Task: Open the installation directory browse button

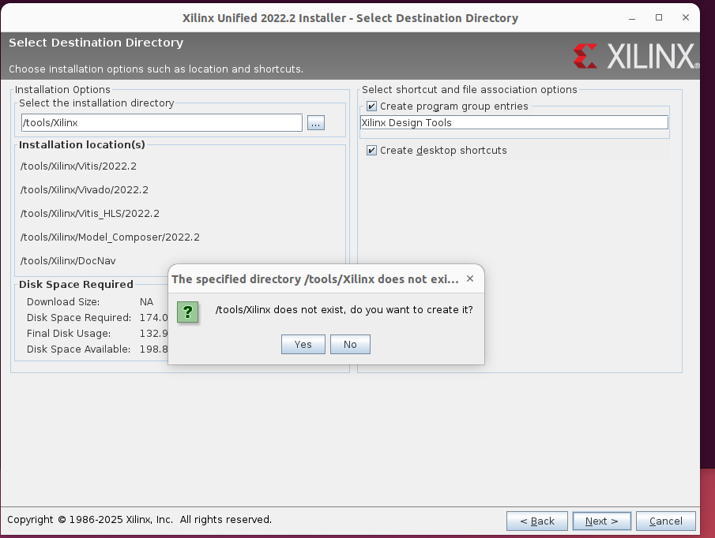Action: point(315,123)
